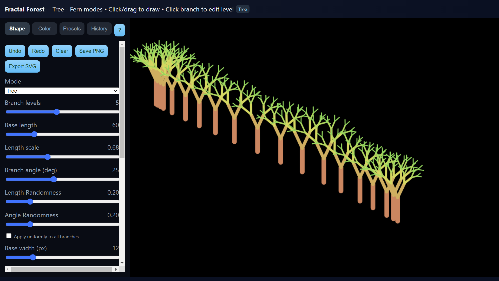499x281 pixels.
Task: Open the Mode dropdown showing Tree
Action: coord(62,91)
